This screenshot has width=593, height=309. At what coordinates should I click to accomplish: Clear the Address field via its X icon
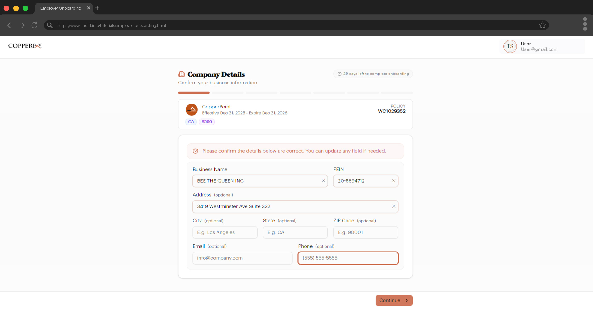394,206
